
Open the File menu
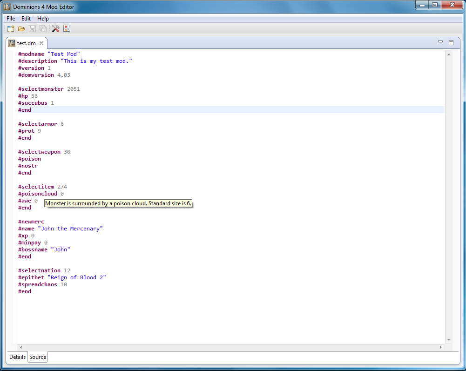(11, 19)
